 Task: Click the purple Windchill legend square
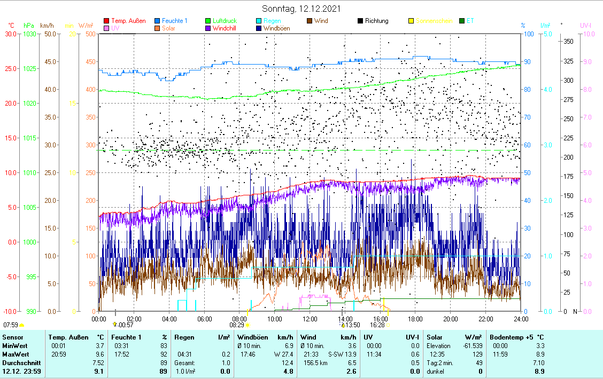208,29
